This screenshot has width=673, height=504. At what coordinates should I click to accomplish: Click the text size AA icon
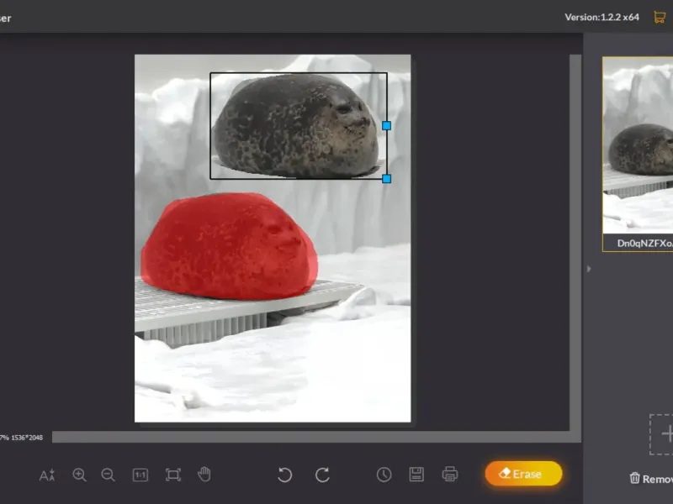47,475
